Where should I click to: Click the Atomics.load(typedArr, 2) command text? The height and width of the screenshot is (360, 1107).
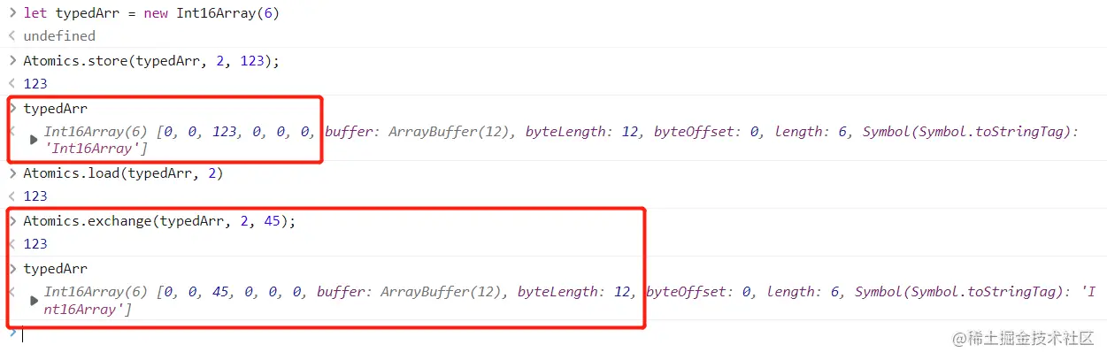(124, 173)
